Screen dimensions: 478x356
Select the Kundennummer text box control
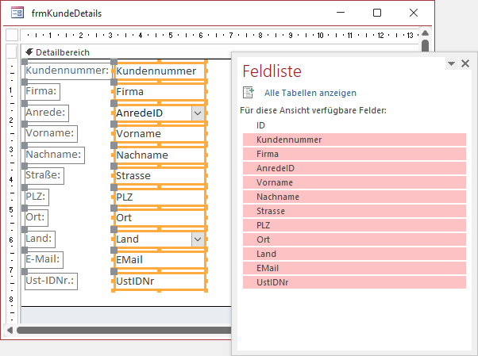(x=160, y=71)
